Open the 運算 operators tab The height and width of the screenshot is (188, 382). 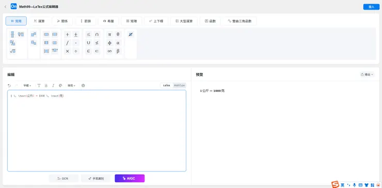click(39, 21)
